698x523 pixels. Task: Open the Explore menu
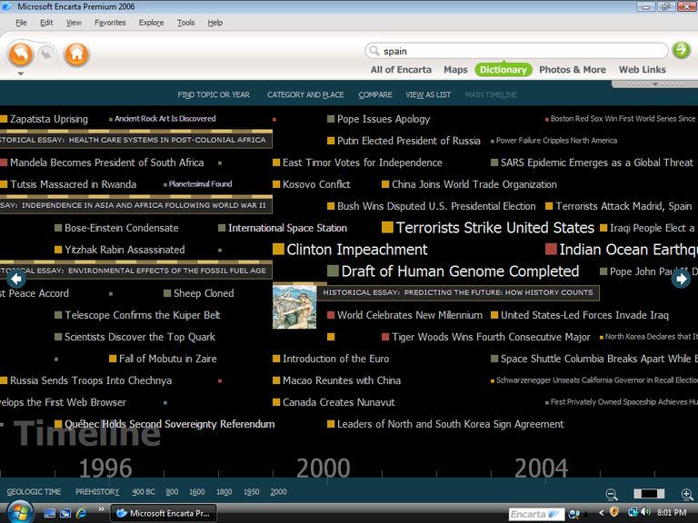coord(151,23)
